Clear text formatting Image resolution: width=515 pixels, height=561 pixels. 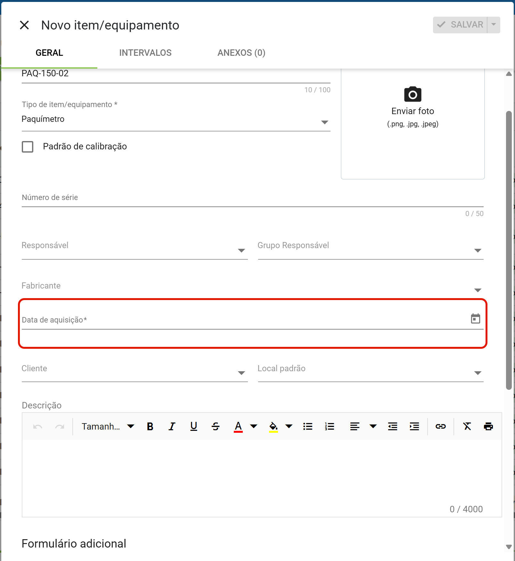[x=467, y=426]
